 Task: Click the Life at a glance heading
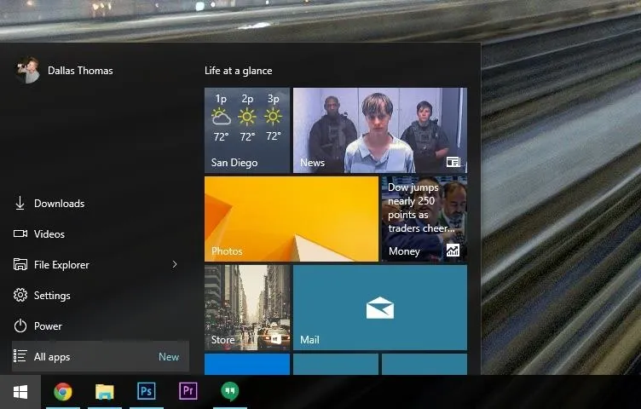point(239,71)
